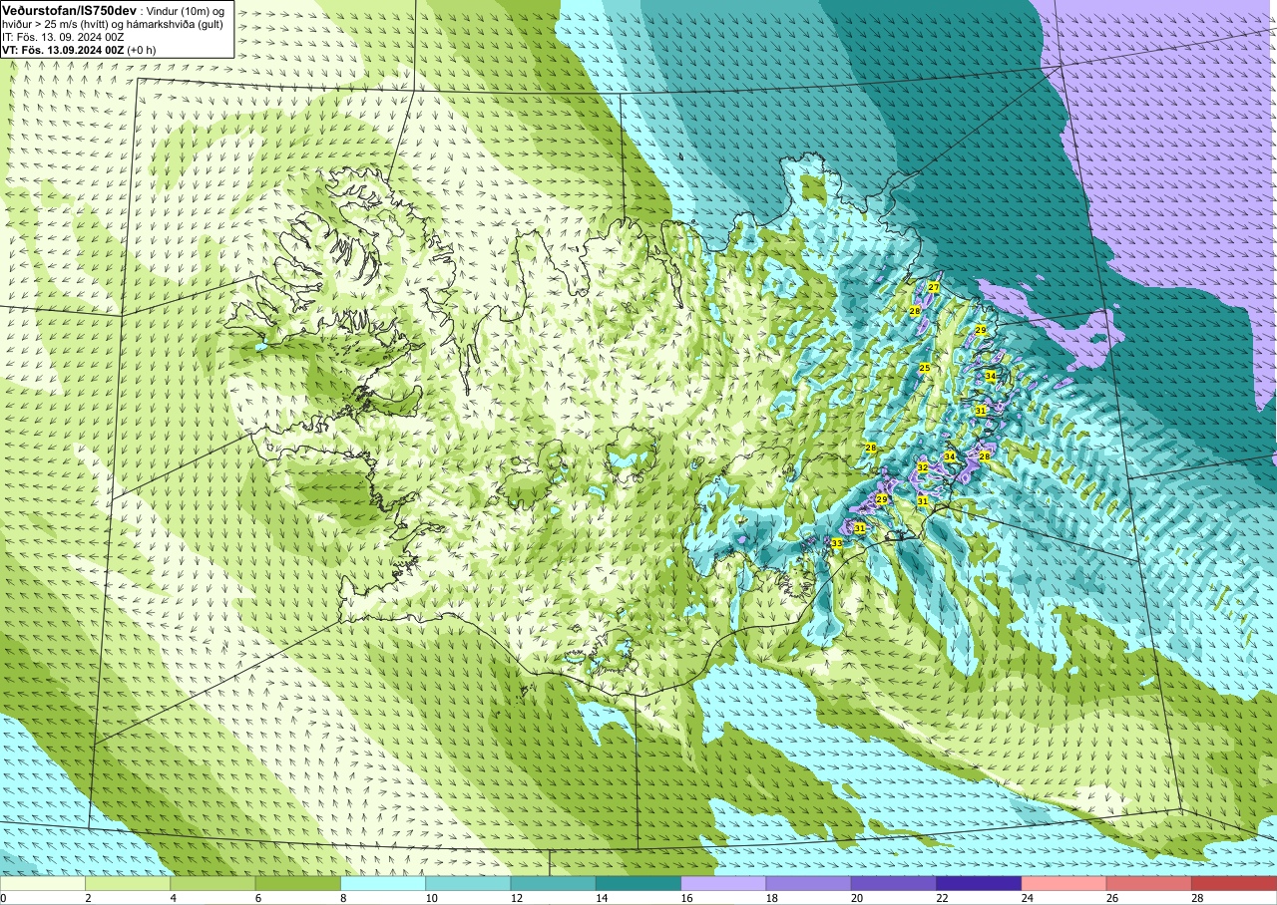The width and height of the screenshot is (1277, 905).
Task: Click the legend scale label '12'
Action: (x=517, y=898)
